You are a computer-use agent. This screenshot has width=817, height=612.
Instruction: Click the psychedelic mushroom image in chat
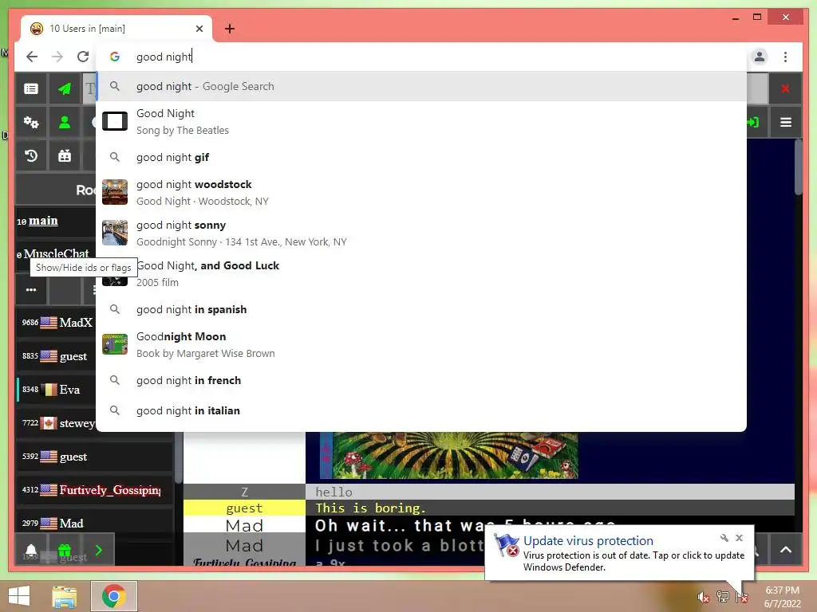coord(449,455)
